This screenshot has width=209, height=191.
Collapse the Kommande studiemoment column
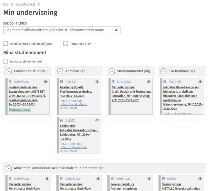(x=9, y=71)
